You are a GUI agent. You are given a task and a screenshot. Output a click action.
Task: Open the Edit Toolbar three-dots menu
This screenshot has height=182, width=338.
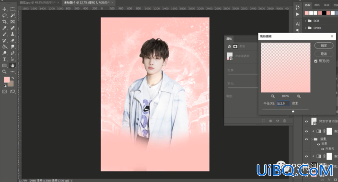(x=12, y=72)
